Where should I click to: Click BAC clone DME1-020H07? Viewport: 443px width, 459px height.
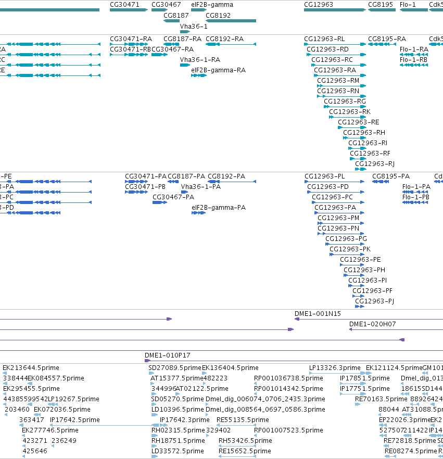(372, 324)
